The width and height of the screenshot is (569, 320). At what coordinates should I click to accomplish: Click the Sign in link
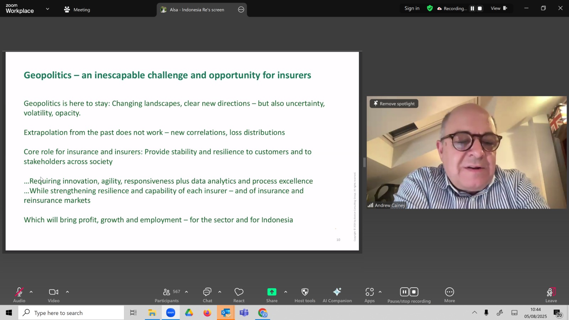click(x=412, y=8)
